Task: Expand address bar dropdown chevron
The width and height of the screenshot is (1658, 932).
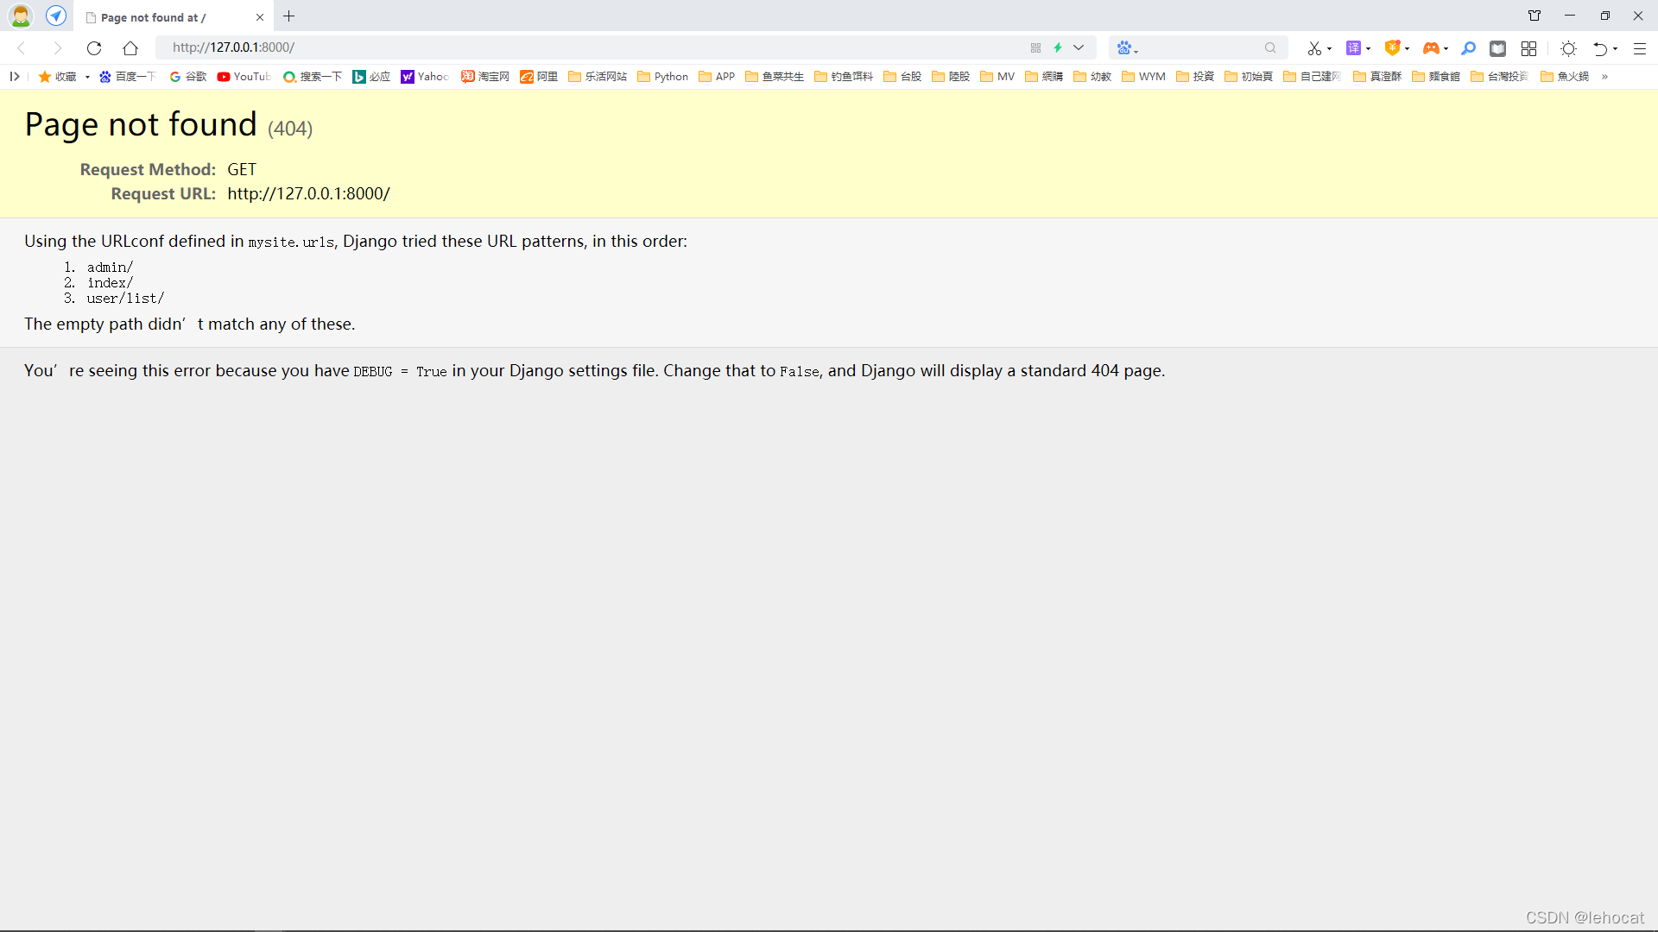Action: 1079,48
